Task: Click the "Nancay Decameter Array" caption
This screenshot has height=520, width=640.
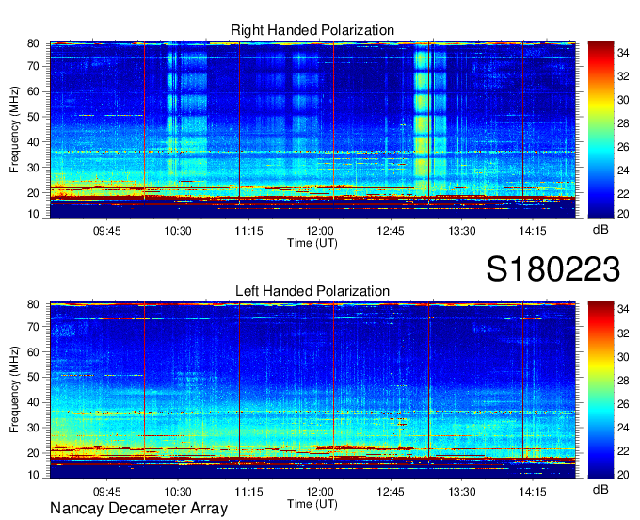Action: [x=138, y=509]
